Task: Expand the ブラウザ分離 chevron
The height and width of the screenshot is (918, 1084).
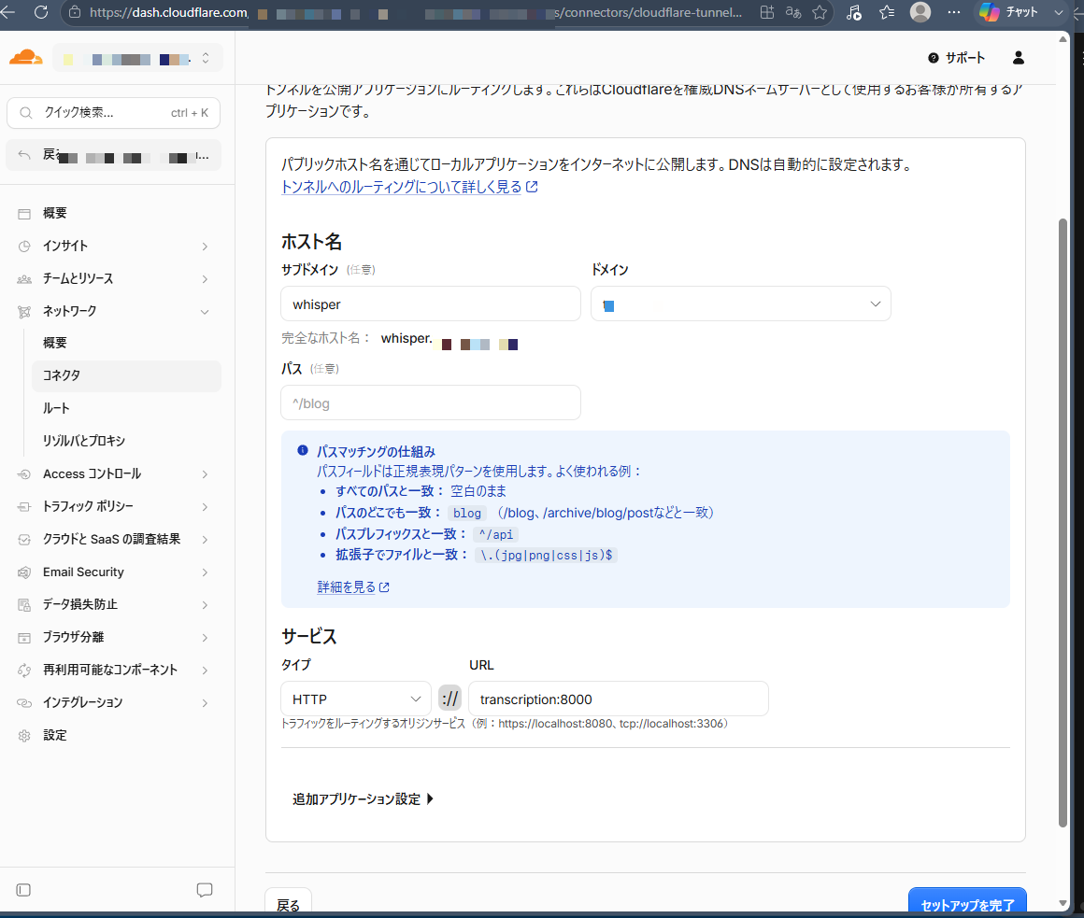Action: pyautogui.click(x=205, y=638)
